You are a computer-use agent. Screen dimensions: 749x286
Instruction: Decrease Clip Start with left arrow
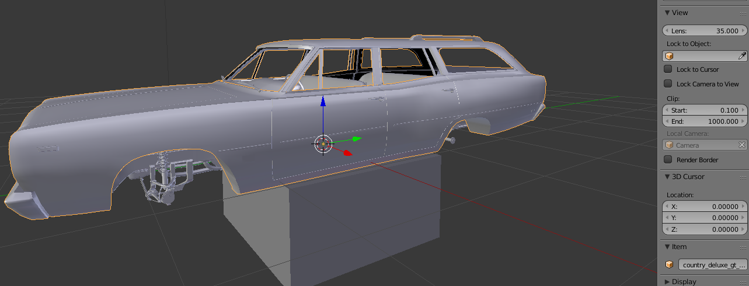tap(667, 110)
